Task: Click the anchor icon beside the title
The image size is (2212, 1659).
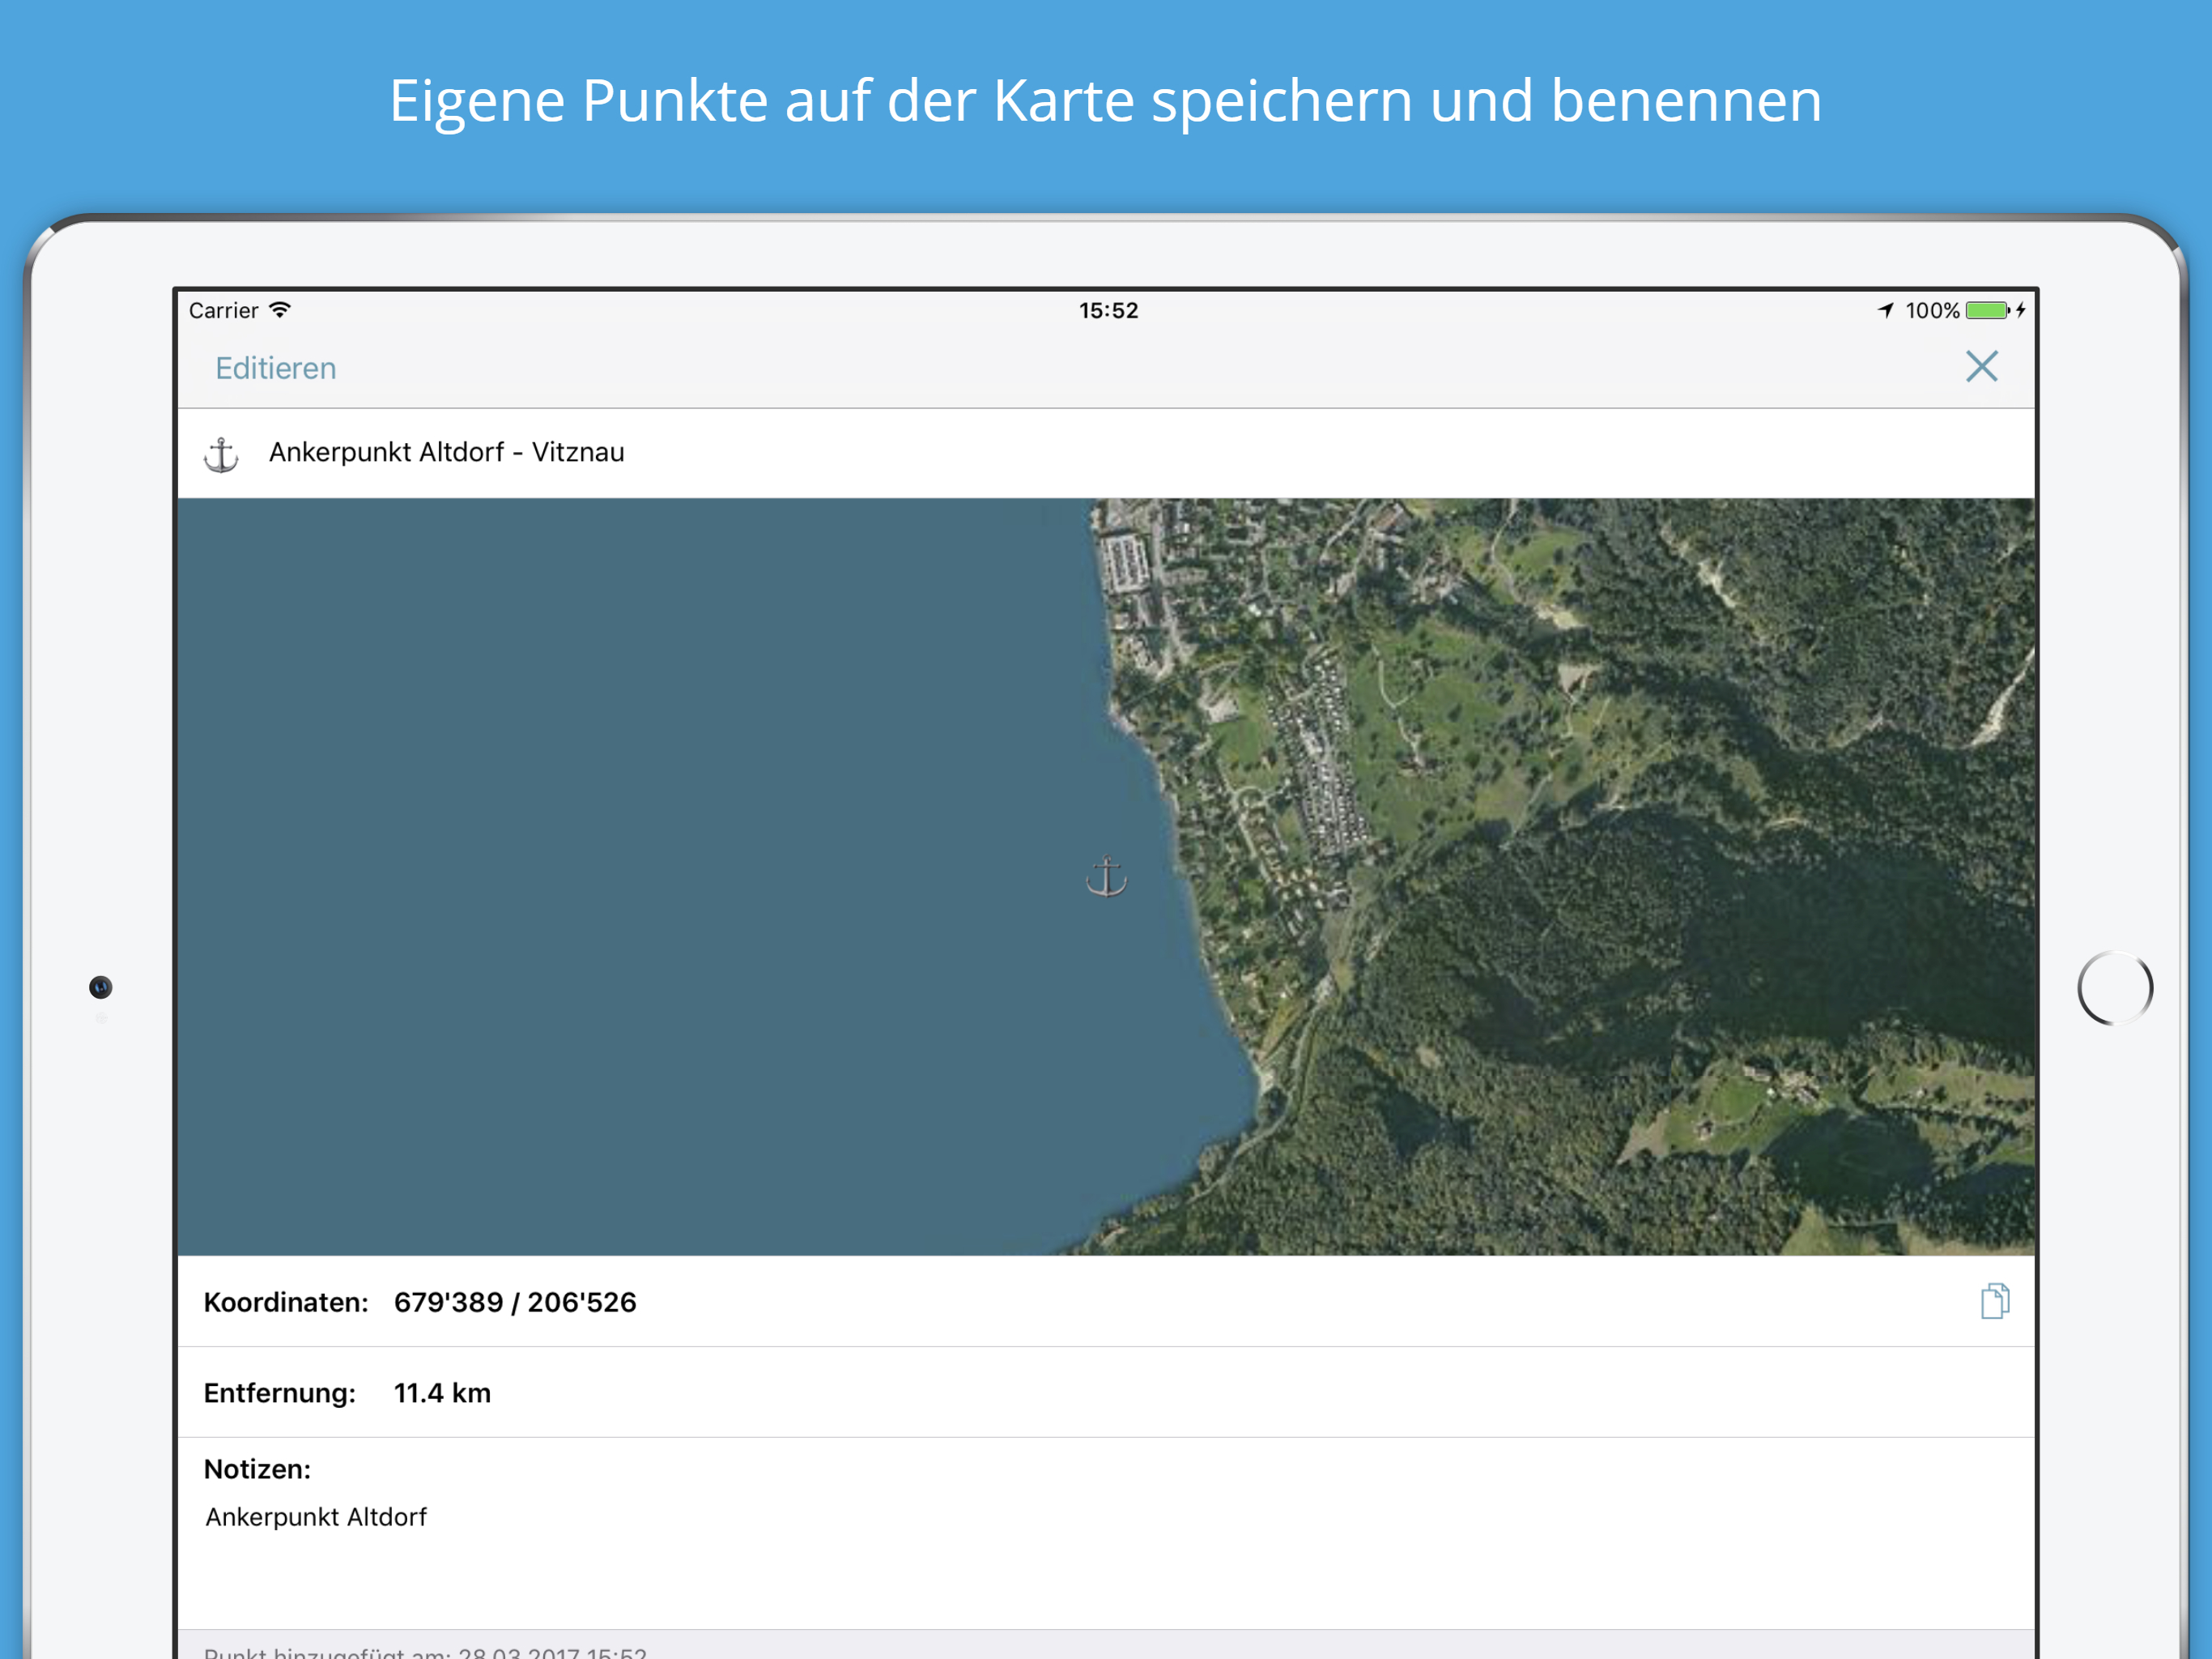Action: point(221,454)
